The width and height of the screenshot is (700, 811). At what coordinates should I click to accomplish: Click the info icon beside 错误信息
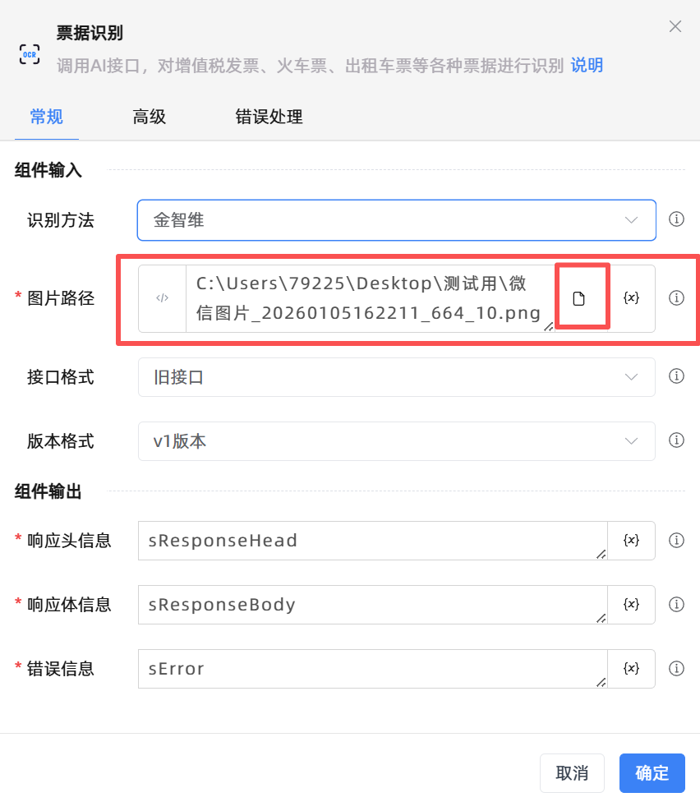coord(676,669)
